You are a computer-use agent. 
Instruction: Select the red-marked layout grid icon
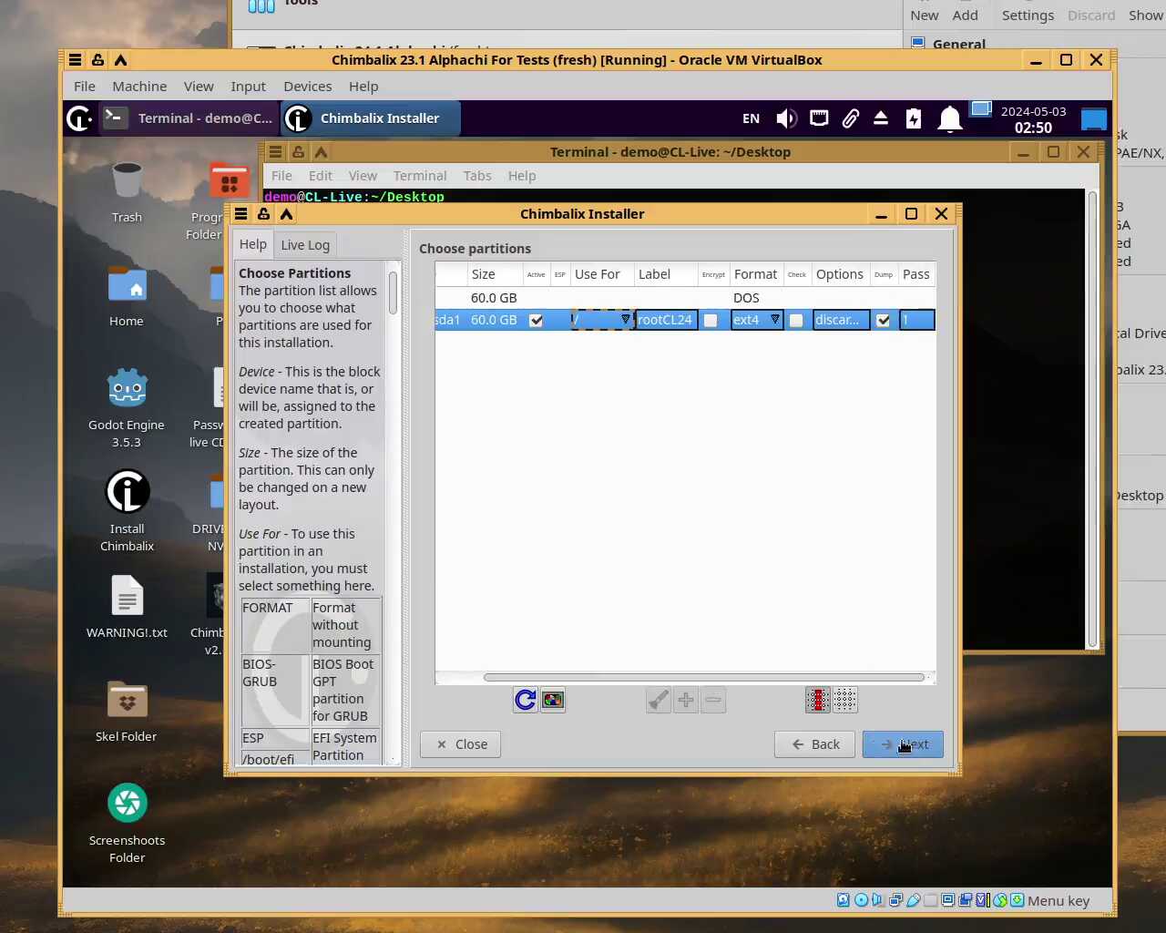(x=818, y=700)
